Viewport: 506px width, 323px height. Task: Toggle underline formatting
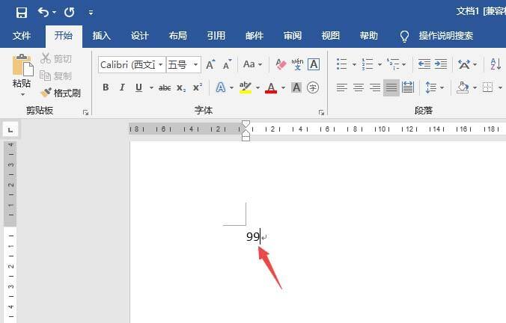pos(138,87)
